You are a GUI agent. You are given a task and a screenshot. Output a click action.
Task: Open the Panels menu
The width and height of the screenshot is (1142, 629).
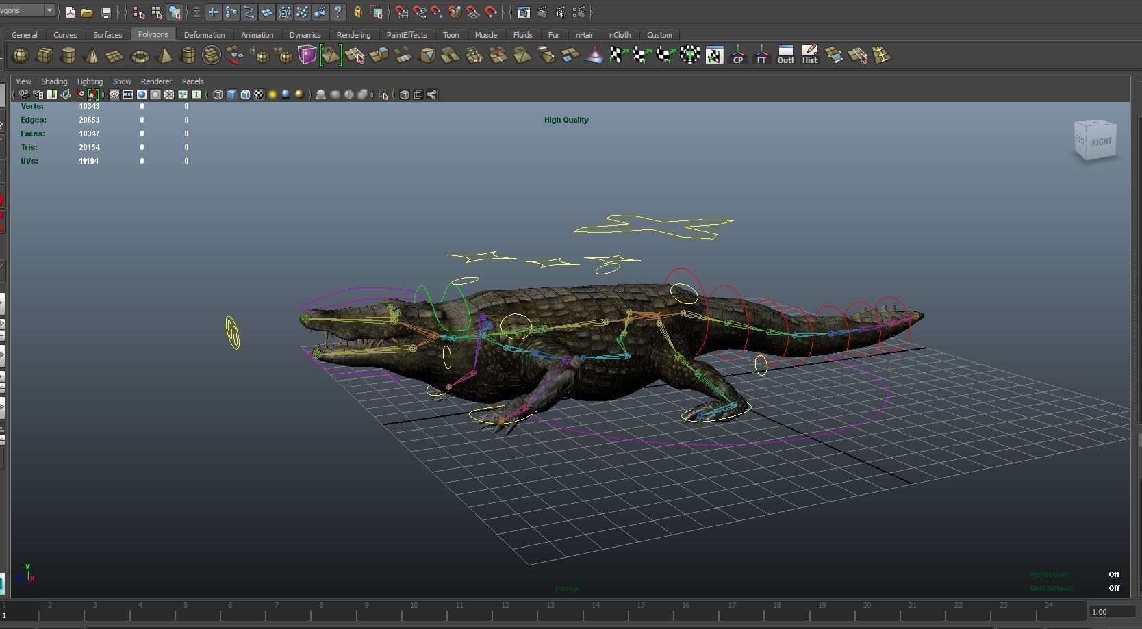(192, 81)
